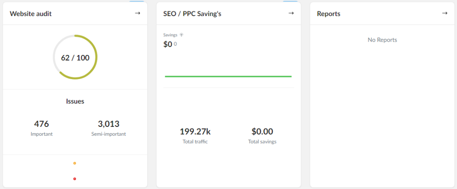Click the orange circle issue marker
This screenshot has height=189, width=457.
click(x=75, y=164)
